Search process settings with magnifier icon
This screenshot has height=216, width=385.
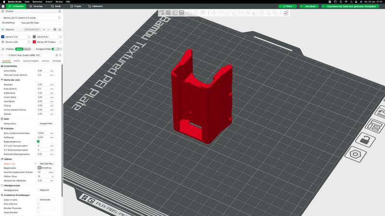click(61, 55)
